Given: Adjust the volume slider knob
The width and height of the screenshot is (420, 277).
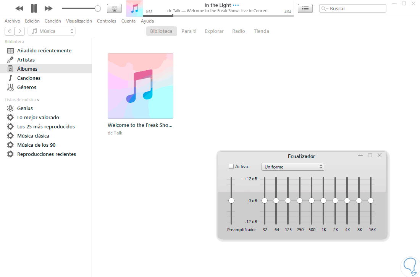Looking at the screenshot, I should tap(98, 8).
